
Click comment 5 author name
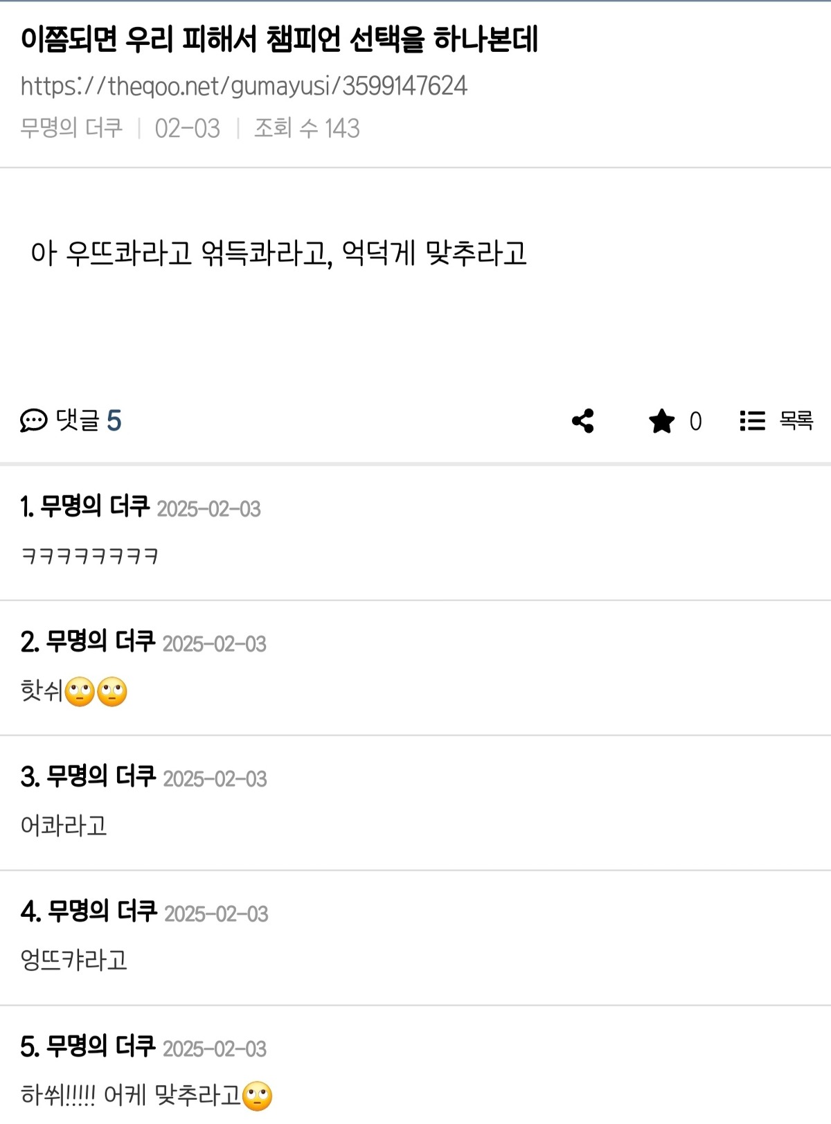click(101, 1047)
